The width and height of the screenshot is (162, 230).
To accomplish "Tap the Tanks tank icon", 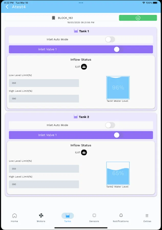I will pyautogui.click(x=67, y=216).
